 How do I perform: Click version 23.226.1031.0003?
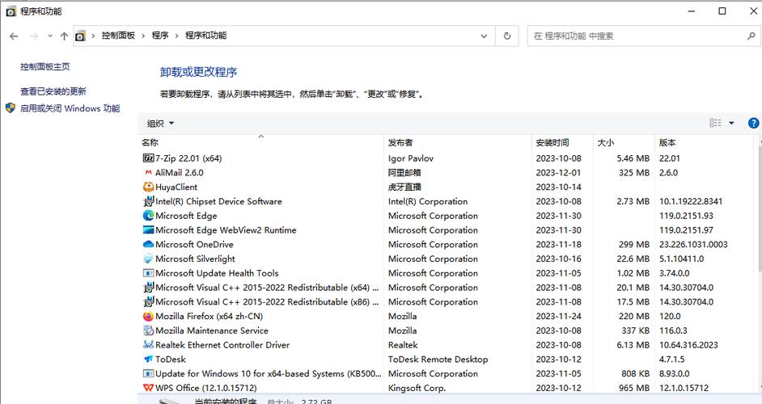point(693,244)
